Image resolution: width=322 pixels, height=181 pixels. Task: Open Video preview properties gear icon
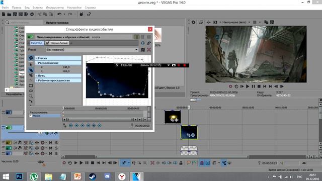click(x=193, y=22)
